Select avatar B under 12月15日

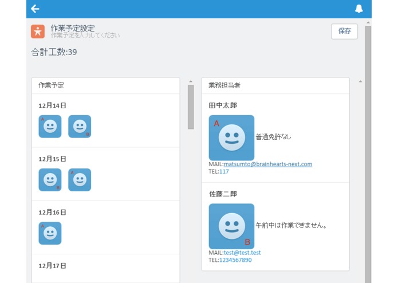point(50,180)
